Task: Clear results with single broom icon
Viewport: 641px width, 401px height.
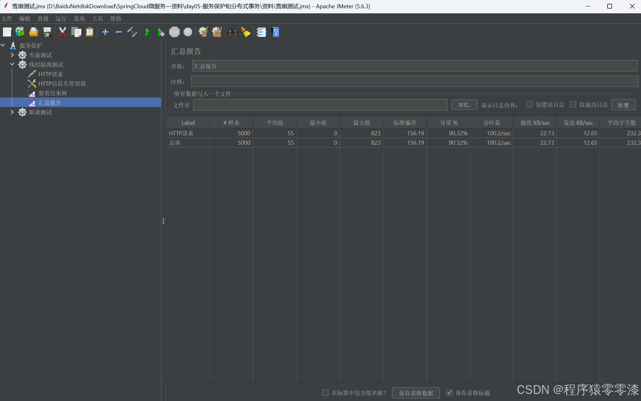Action: click(x=203, y=32)
